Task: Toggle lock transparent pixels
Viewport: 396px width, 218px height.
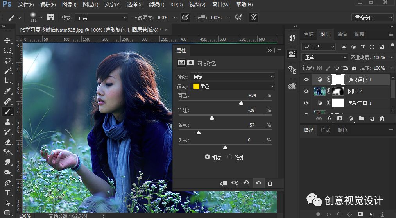Action: (320, 68)
